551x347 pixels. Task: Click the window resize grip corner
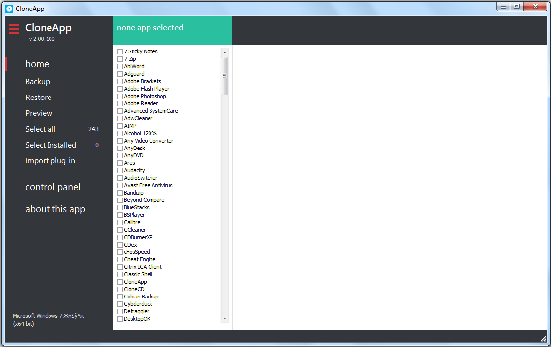click(543, 338)
